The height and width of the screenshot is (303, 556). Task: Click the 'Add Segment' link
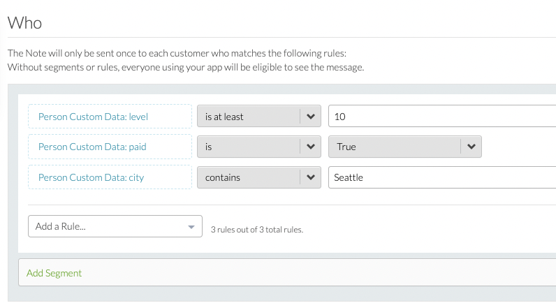[54, 273]
